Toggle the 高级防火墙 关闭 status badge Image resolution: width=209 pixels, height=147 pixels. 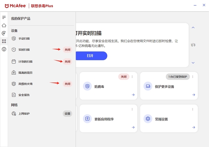pos(67,84)
